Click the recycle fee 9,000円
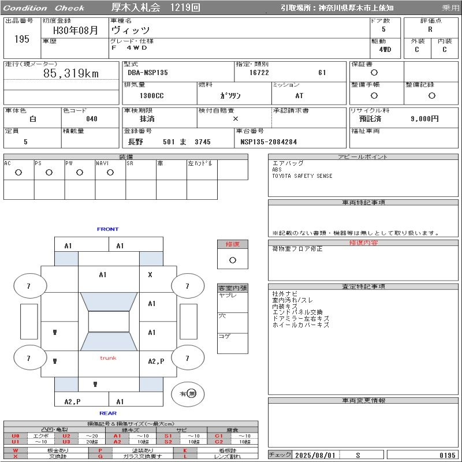 pos(424,119)
